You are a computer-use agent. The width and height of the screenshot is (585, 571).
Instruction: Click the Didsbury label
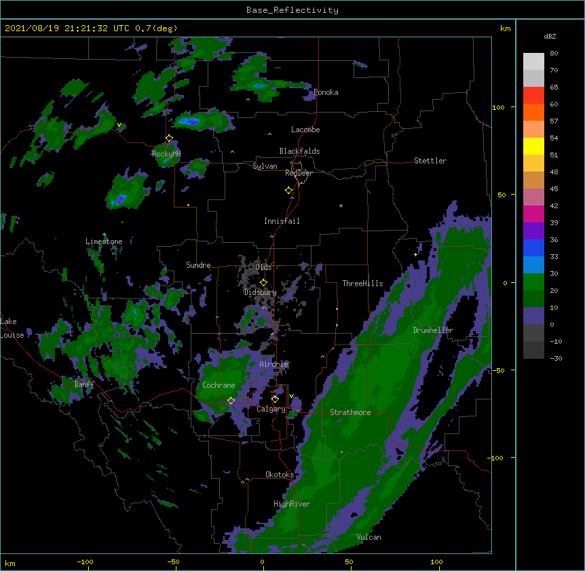click(x=260, y=292)
